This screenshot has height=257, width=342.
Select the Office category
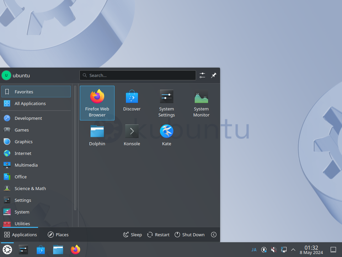[x=36, y=177]
